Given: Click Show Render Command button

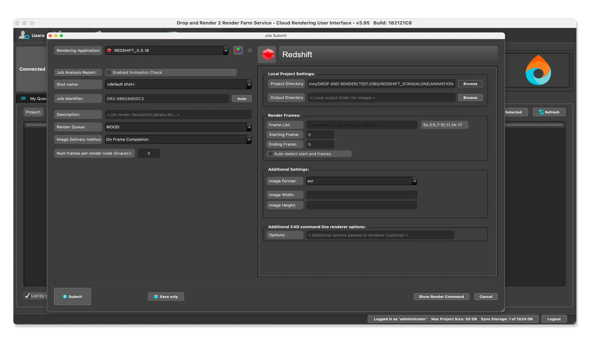Looking at the screenshot, I should [x=441, y=296].
